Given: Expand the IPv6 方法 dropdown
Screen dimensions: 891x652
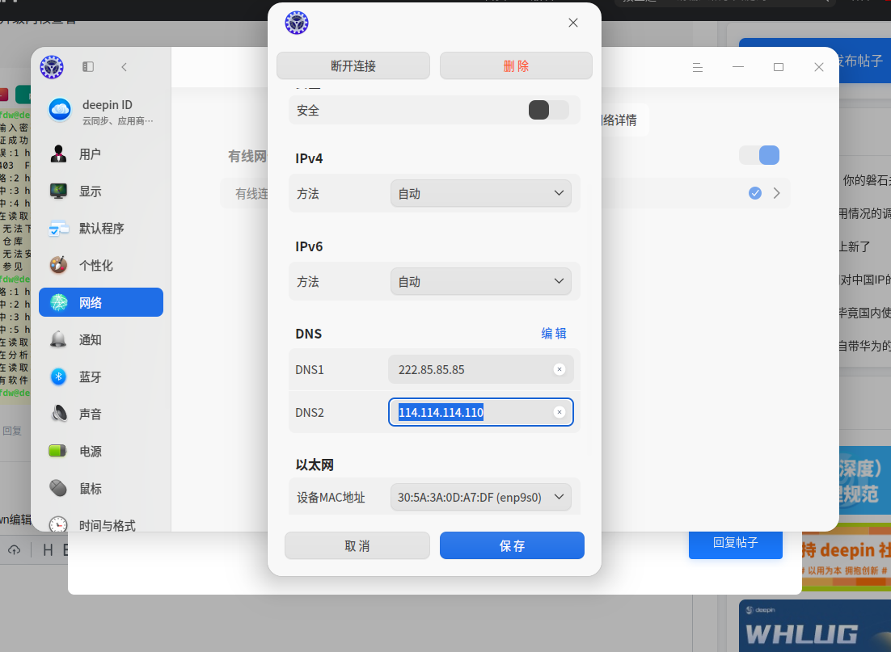Looking at the screenshot, I should pyautogui.click(x=481, y=282).
